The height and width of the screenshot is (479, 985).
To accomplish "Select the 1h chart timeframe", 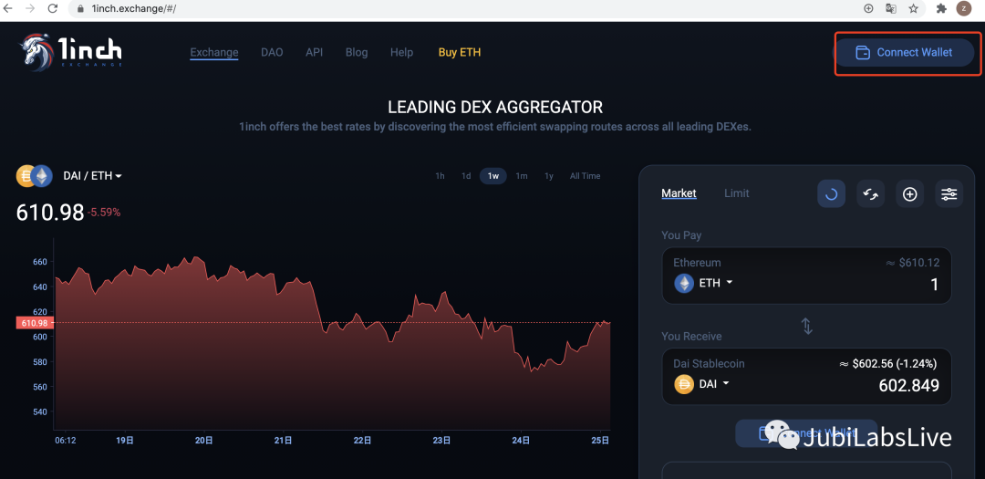I will coord(440,176).
